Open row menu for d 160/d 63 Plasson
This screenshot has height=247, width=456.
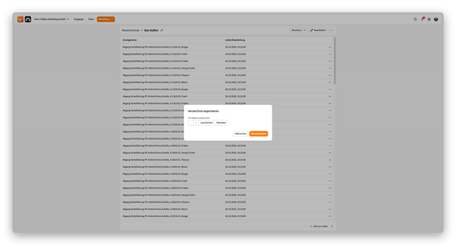click(330, 202)
